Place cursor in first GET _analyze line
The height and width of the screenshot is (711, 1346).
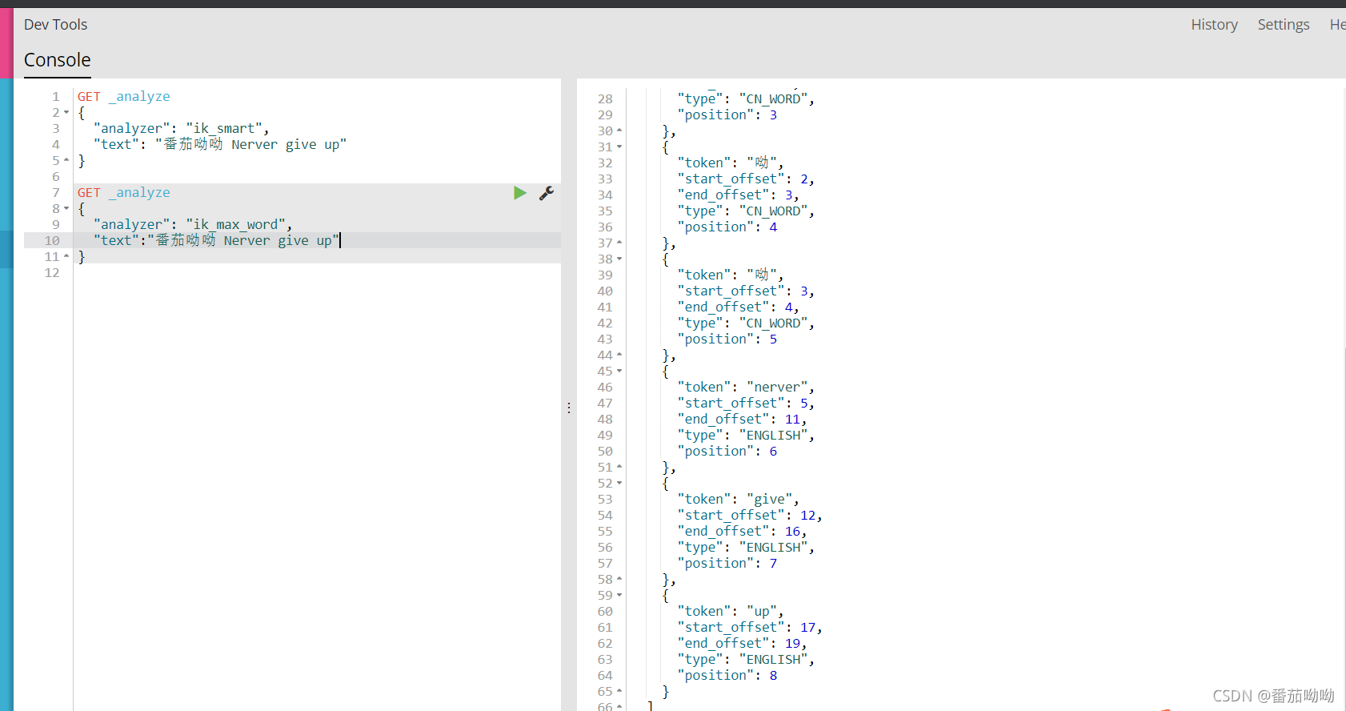click(124, 97)
